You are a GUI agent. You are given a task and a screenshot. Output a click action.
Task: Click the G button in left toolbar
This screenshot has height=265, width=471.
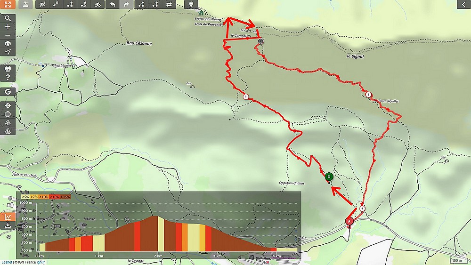coord(8,91)
